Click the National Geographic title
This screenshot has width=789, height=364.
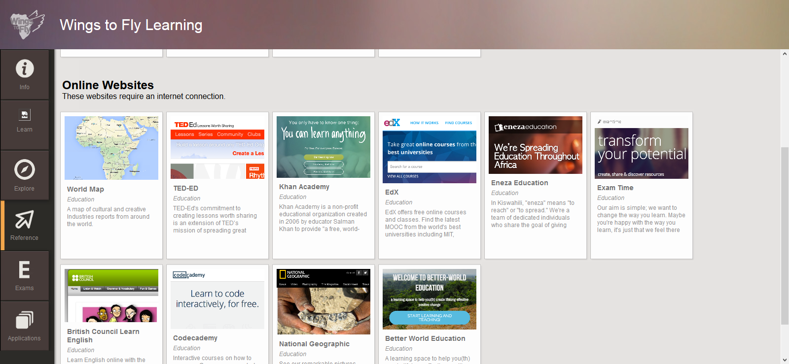click(314, 344)
